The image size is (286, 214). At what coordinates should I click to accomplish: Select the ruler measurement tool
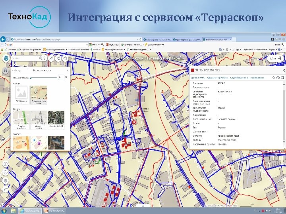[x=51, y=58]
